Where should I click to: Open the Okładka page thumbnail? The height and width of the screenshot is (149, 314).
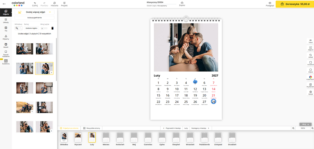[64, 137]
